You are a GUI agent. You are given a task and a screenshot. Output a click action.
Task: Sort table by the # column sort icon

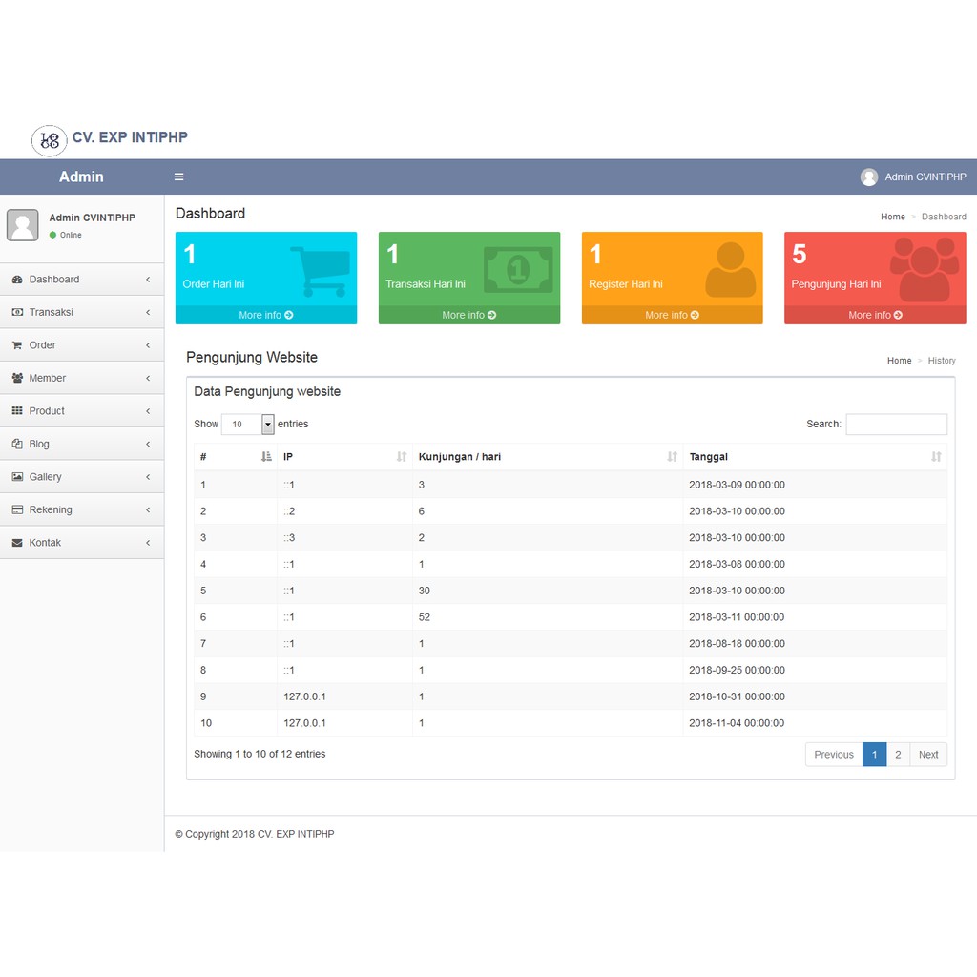tap(267, 457)
